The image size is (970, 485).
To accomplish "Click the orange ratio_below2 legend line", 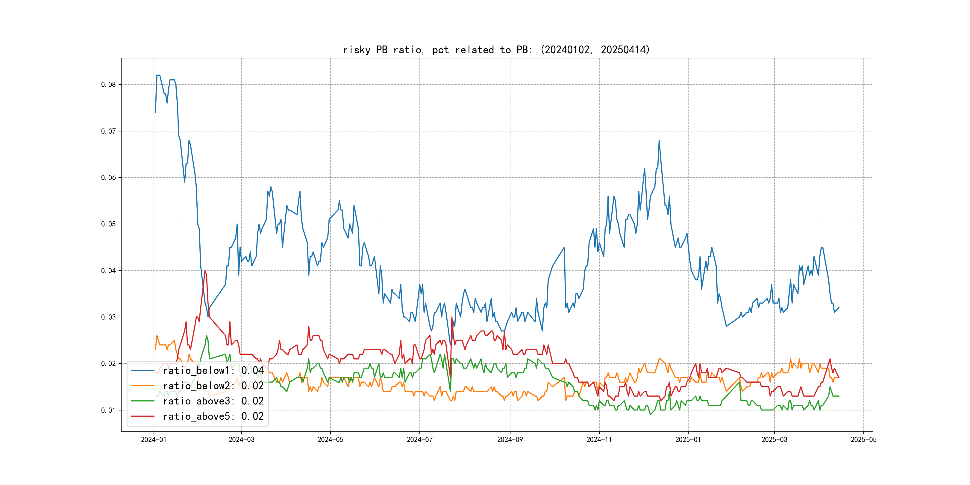I will click(142, 386).
